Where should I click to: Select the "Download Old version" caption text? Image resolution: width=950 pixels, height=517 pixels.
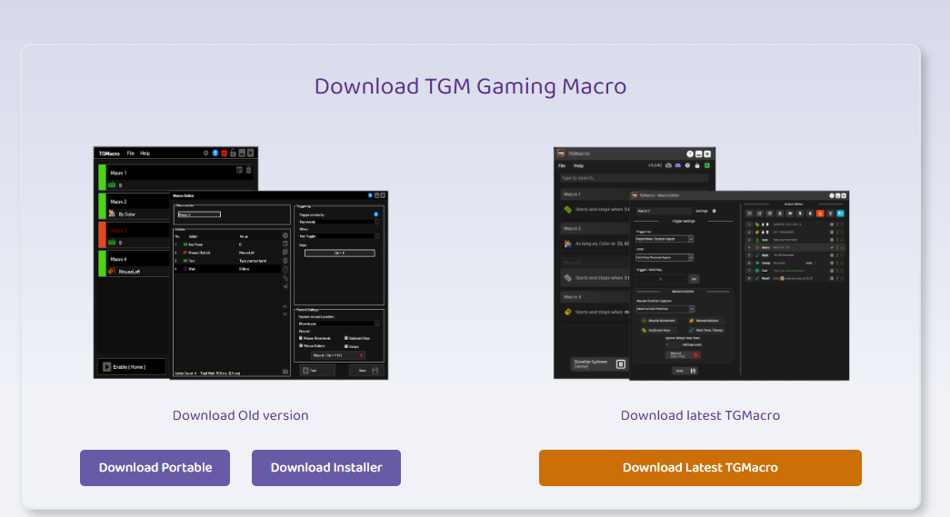[241, 415]
